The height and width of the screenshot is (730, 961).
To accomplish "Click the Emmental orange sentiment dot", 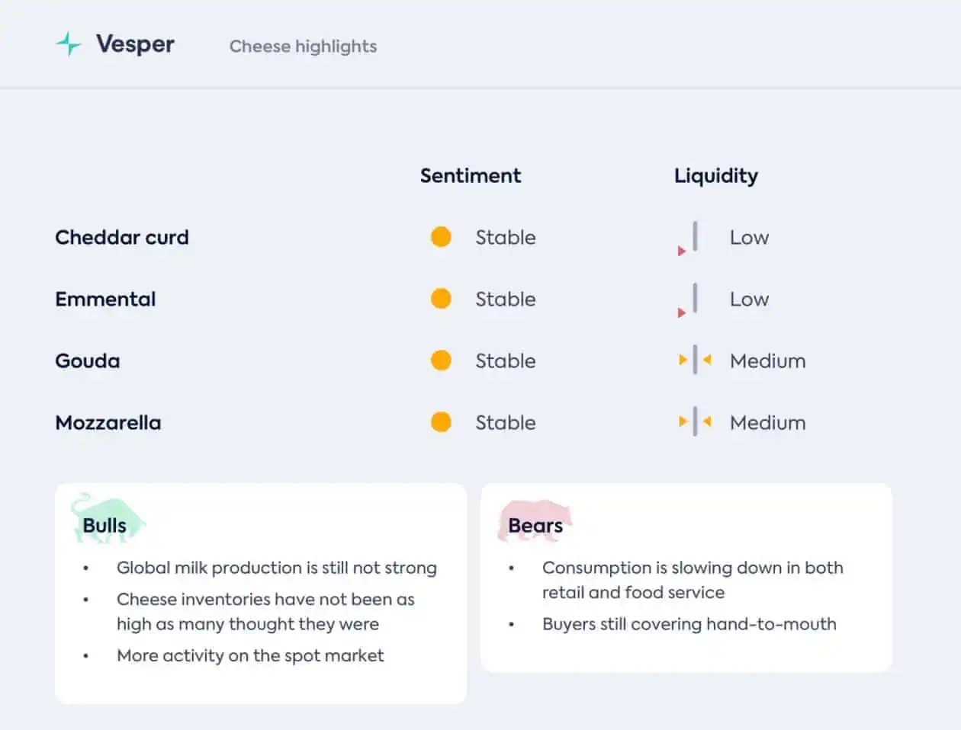I will click(x=441, y=299).
